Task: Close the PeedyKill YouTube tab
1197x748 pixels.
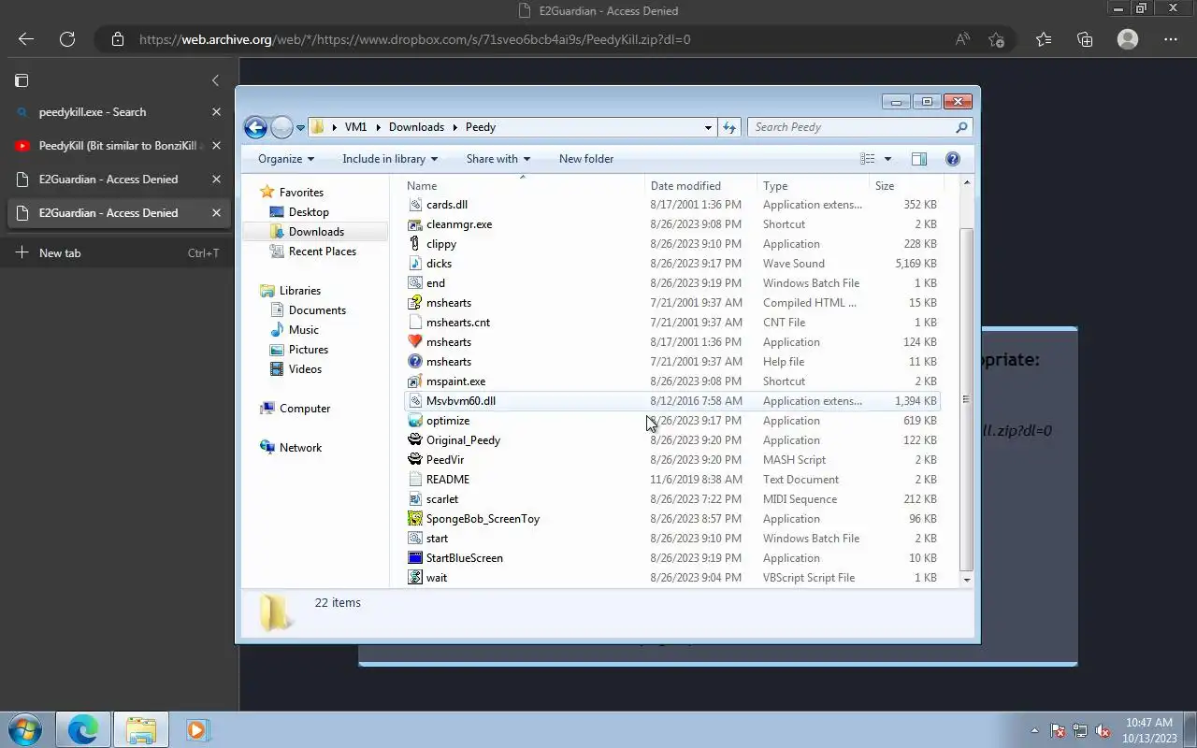Action: (216, 146)
